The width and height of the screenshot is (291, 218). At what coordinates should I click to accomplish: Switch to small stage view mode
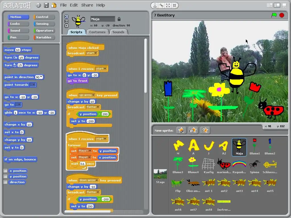coord(269,5)
